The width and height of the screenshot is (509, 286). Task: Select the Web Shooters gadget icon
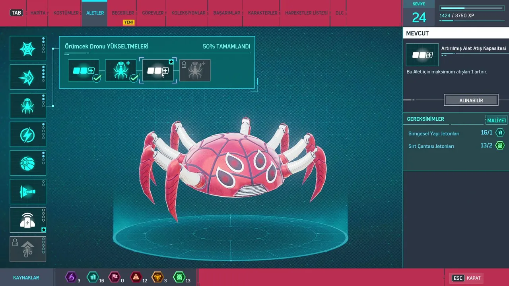point(28,48)
